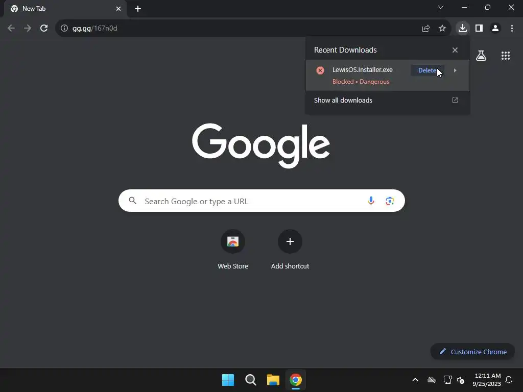
Task: Close the New Tab tab
Action: pos(118,9)
